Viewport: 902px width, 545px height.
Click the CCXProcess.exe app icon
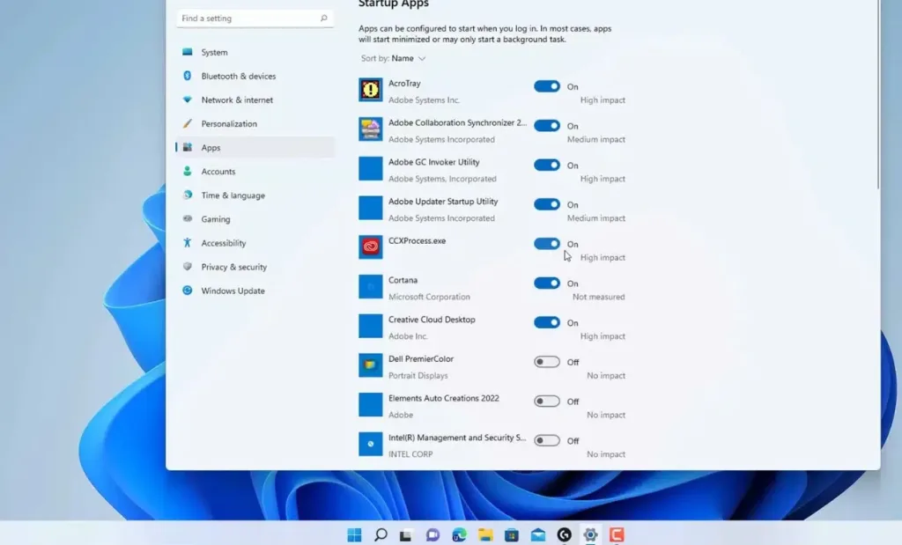point(369,247)
